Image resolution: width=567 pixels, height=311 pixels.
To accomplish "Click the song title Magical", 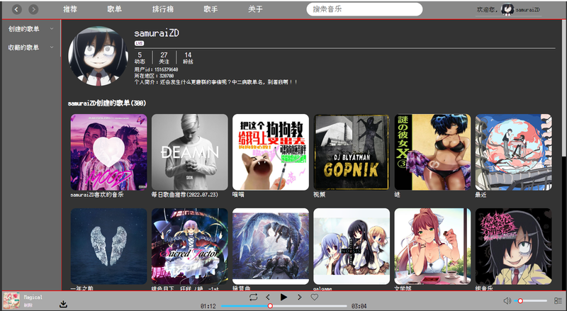I will coord(33,298).
